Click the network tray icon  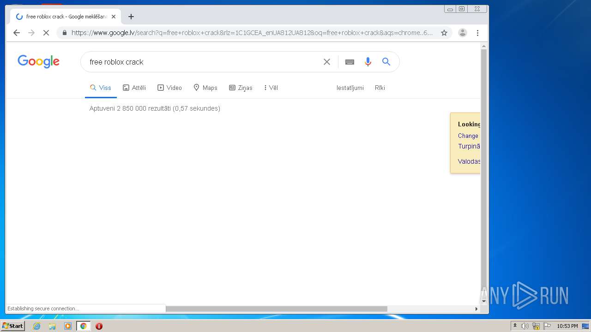tap(536, 326)
